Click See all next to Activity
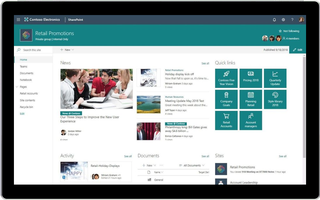 click(128, 156)
